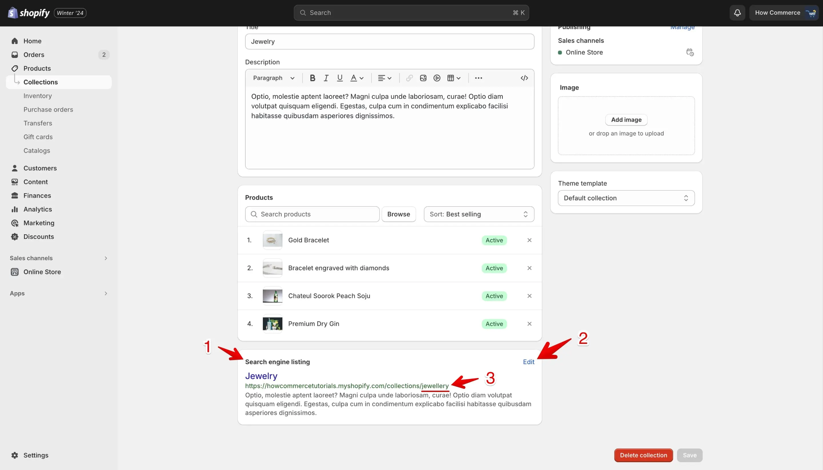
Task: Click the Premium Dry Gin thumbnail
Action: 272,324
